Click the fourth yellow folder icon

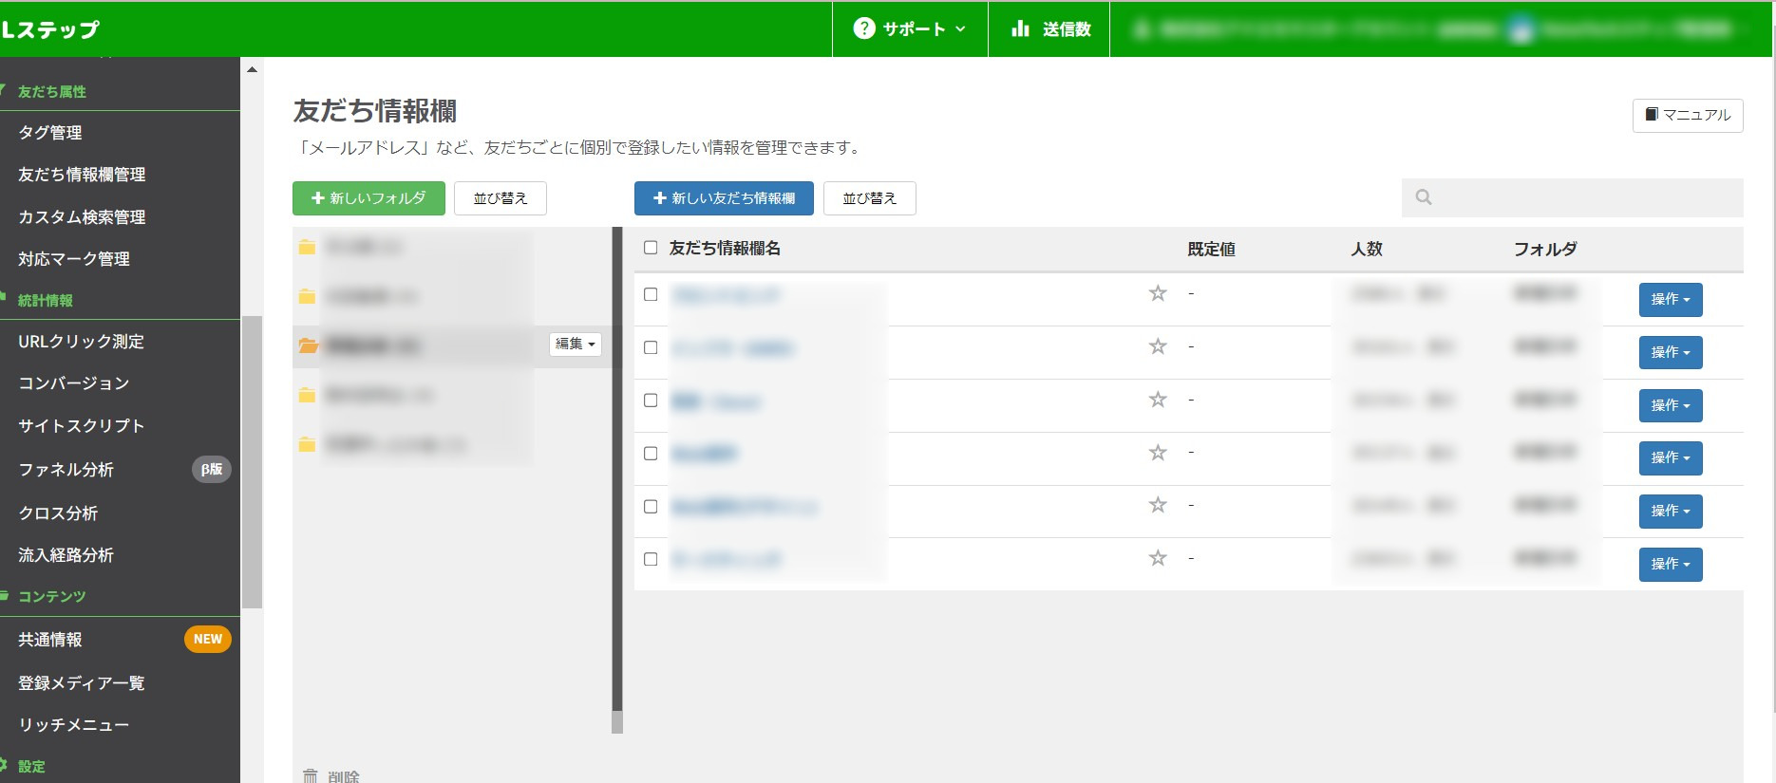[307, 395]
